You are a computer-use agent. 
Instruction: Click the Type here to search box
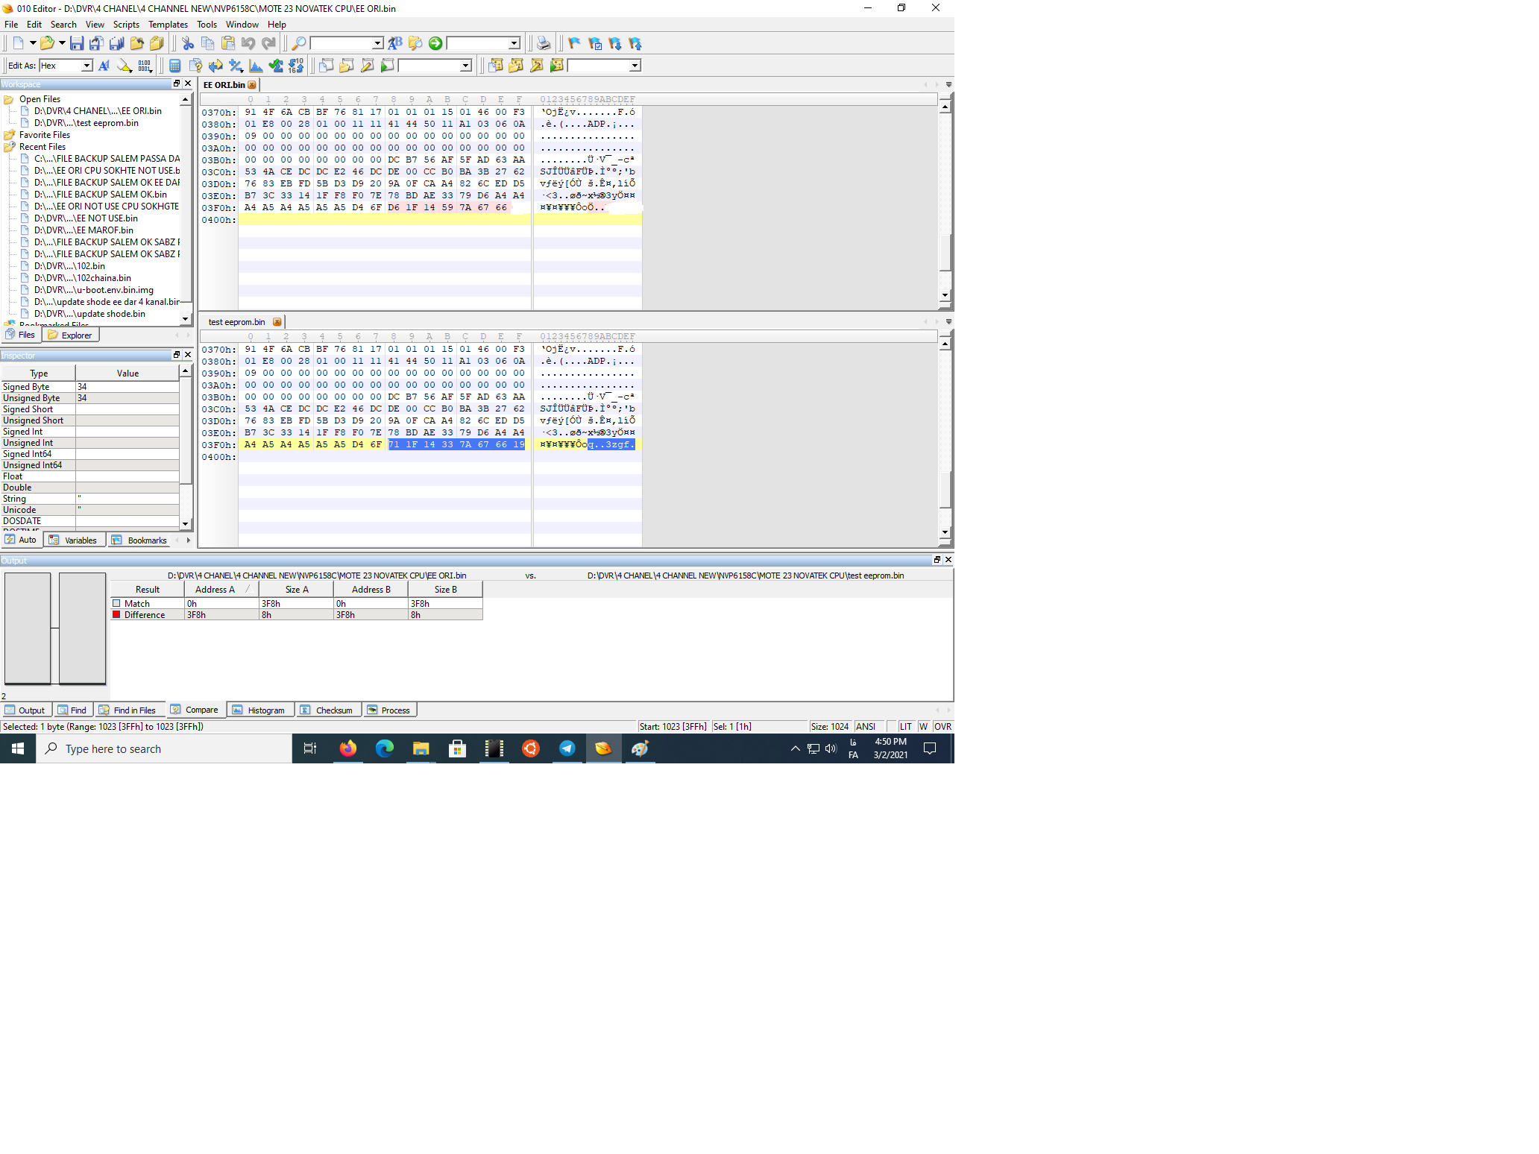tap(164, 748)
